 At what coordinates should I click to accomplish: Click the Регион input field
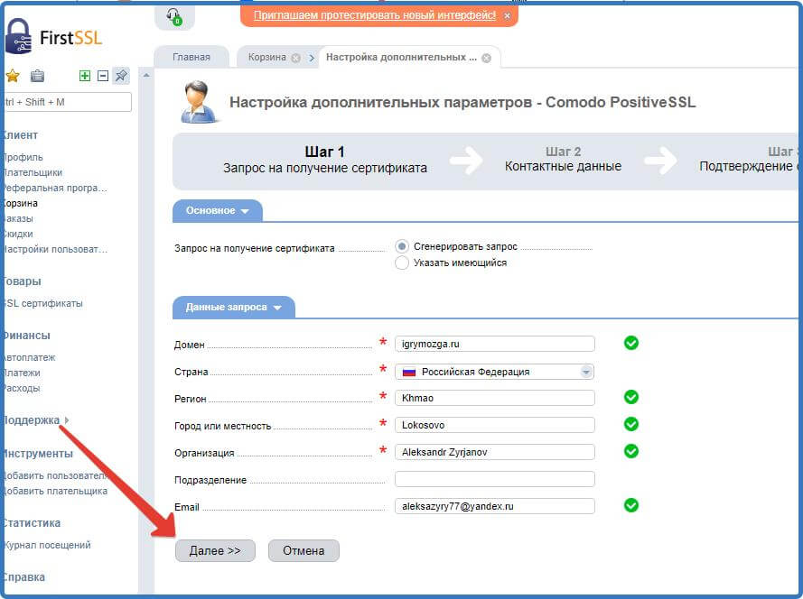point(495,398)
